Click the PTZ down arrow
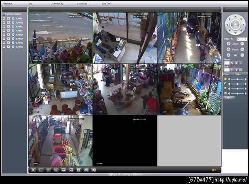This screenshot has width=249, height=184. point(235,33)
